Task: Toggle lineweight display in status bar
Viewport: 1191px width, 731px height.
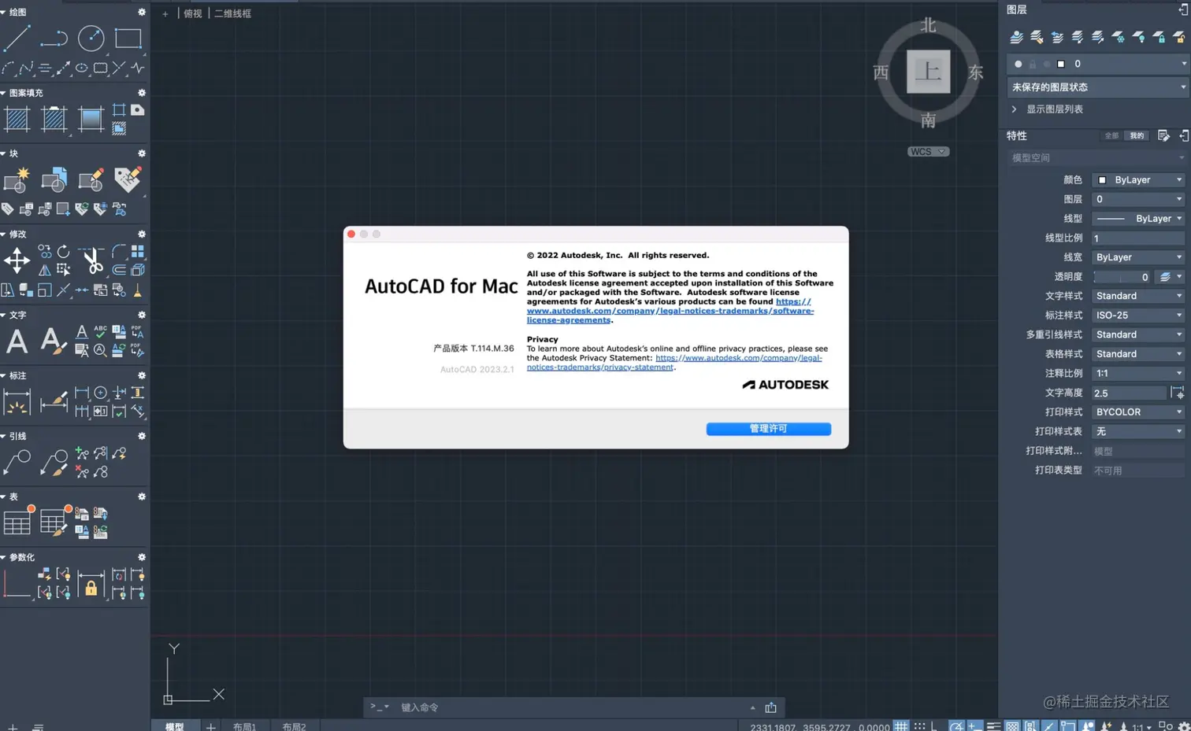Action: point(994,725)
